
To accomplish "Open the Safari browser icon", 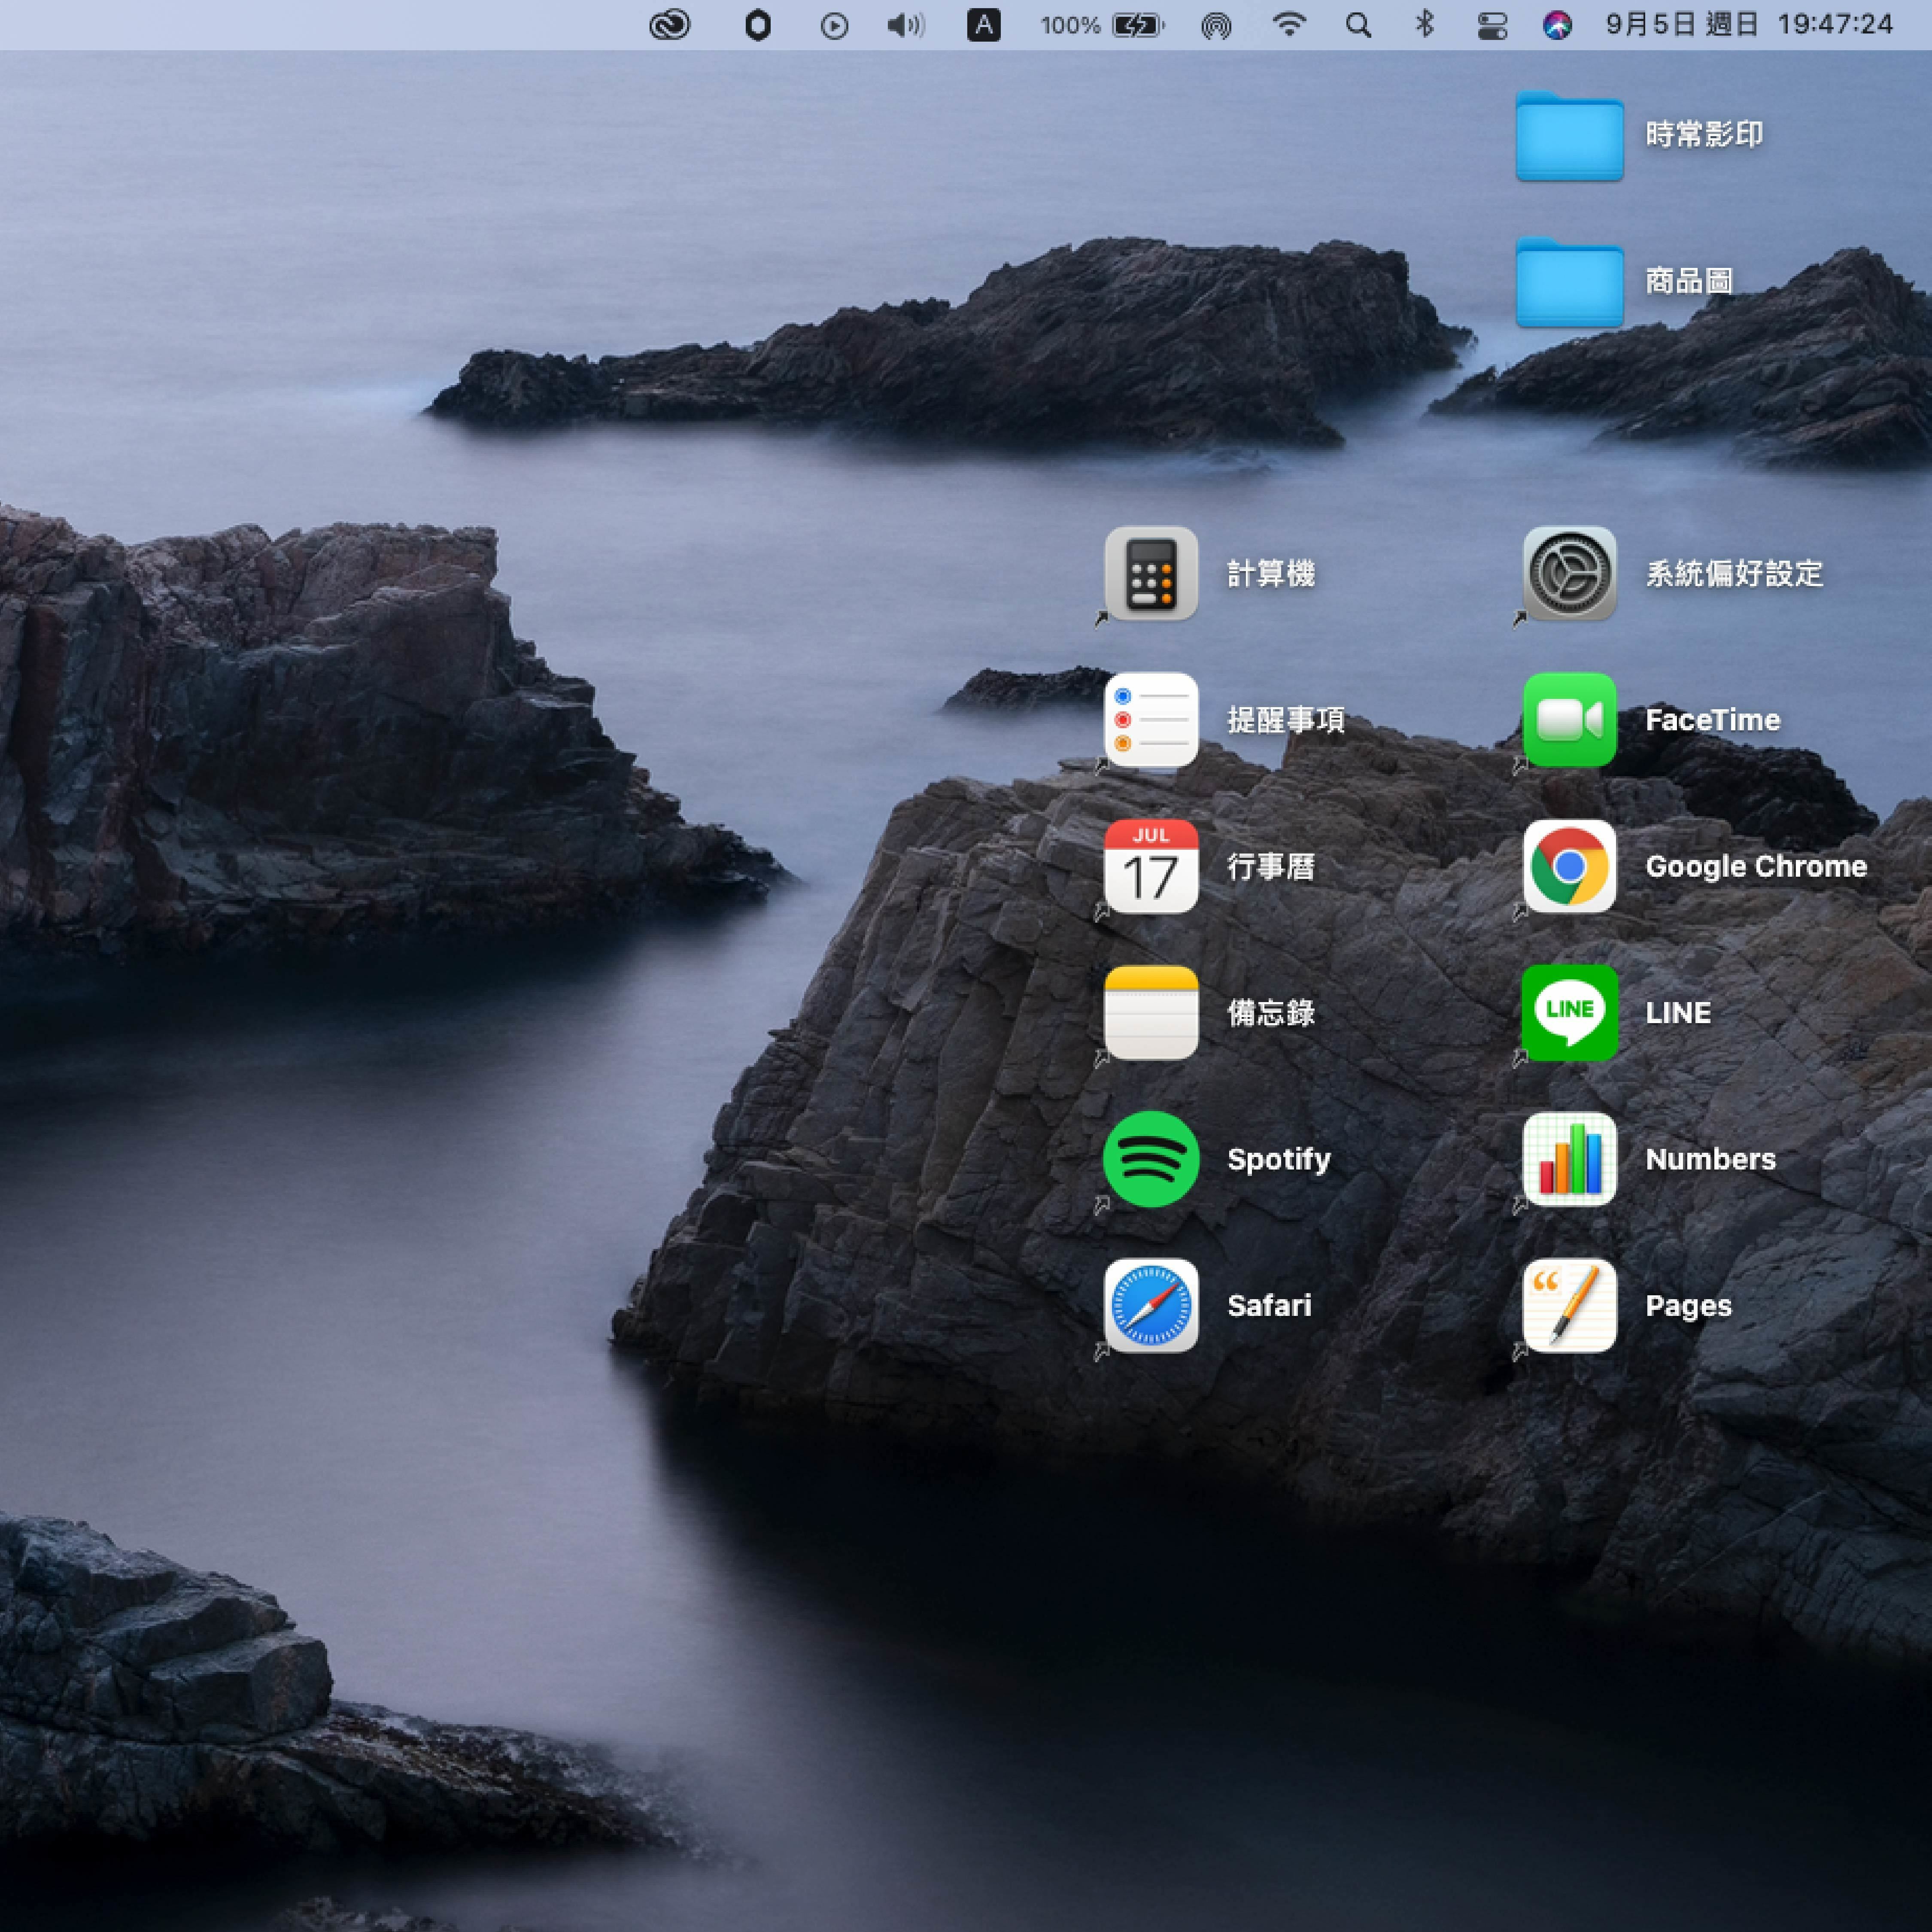I will coord(1151,1305).
